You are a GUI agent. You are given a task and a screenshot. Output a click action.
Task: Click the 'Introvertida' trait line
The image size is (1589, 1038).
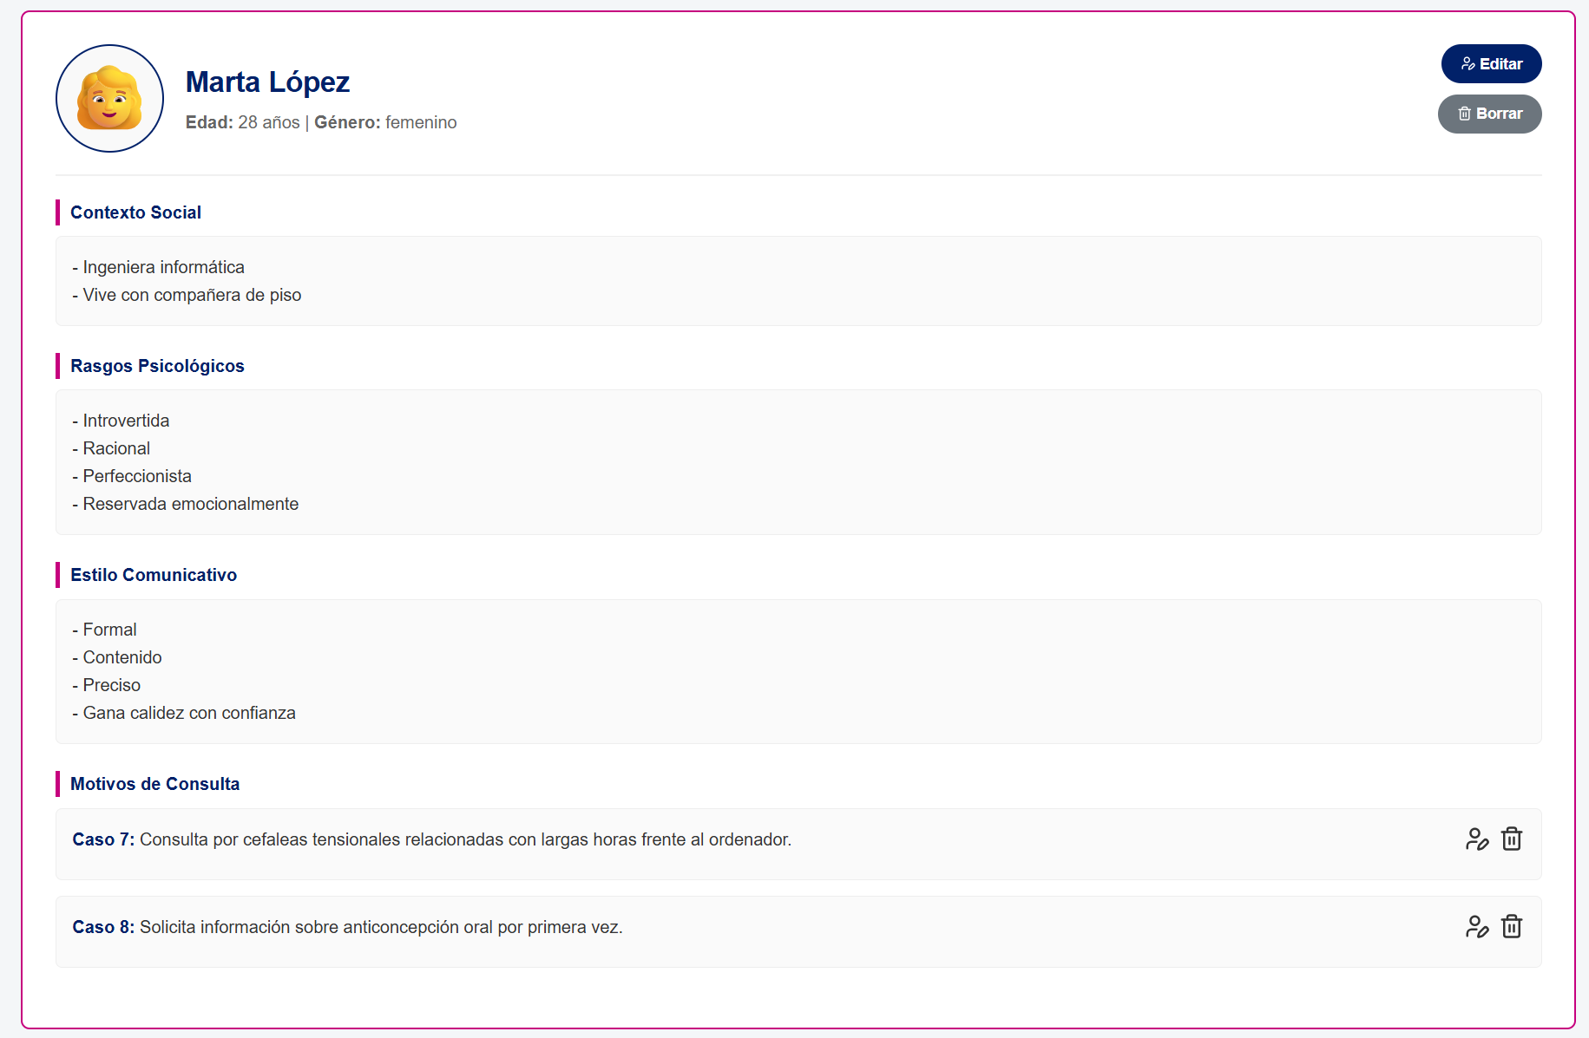click(121, 421)
